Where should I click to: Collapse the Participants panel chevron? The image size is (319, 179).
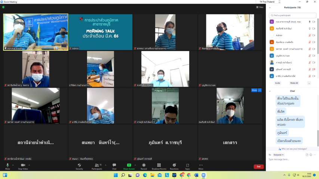tap(270, 8)
